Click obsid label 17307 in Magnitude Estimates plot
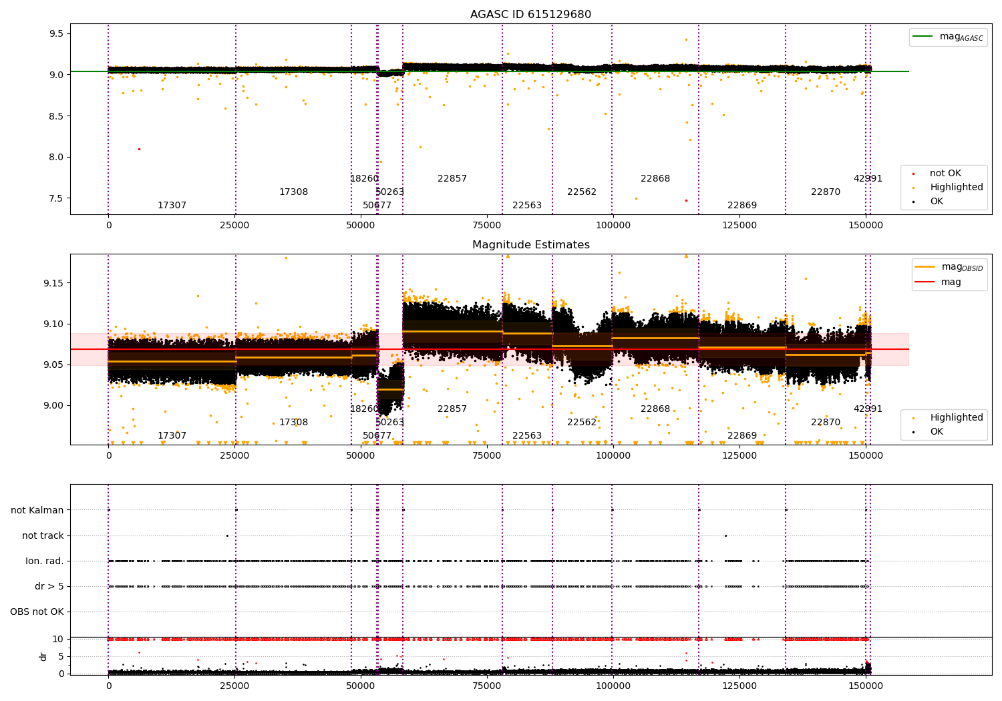The width and height of the screenshot is (1002, 701). click(x=172, y=436)
